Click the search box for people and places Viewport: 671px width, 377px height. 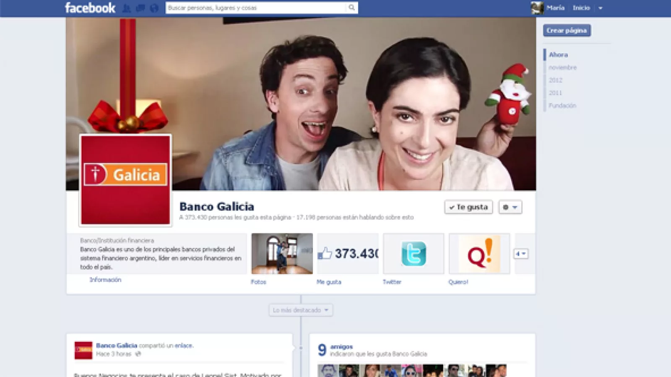pyautogui.click(x=256, y=8)
